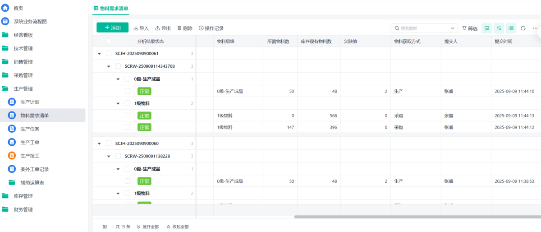Click 收起全部 collapse all

click(x=178, y=227)
